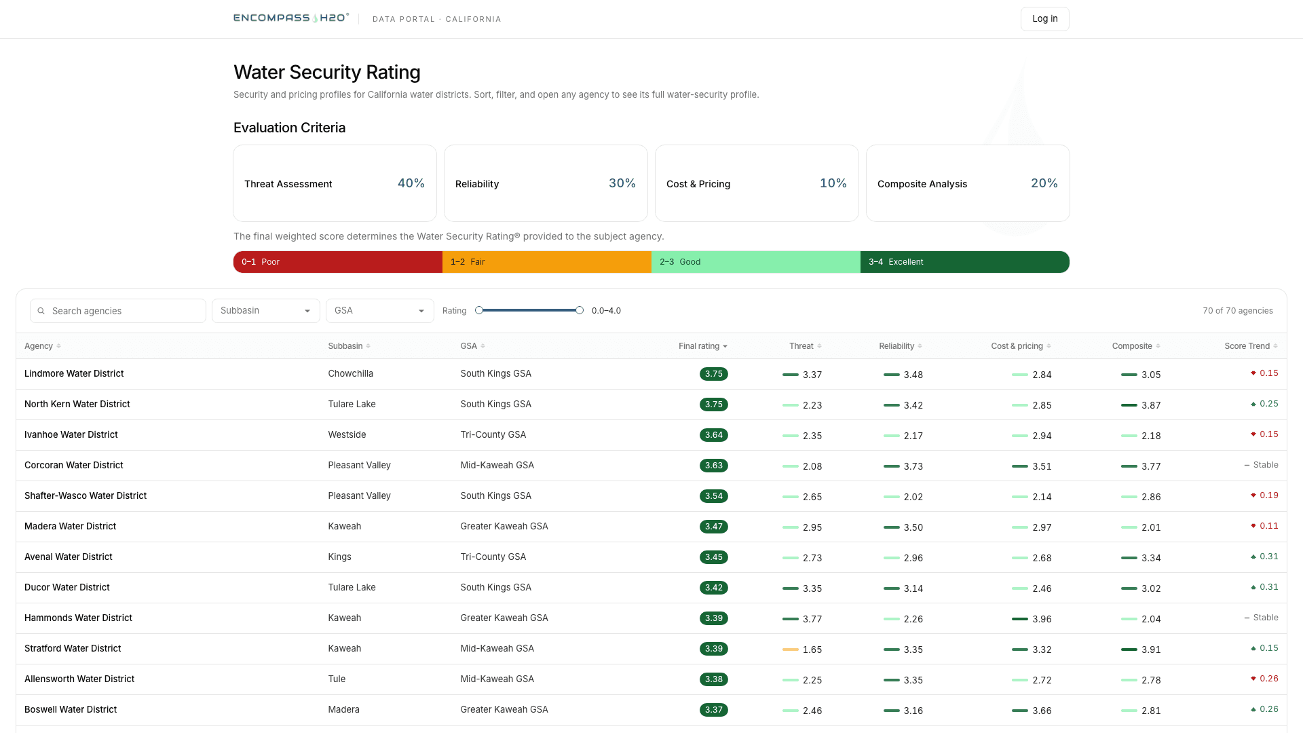Click the Log in button
The width and height of the screenshot is (1303, 733).
[x=1045, y=19]
